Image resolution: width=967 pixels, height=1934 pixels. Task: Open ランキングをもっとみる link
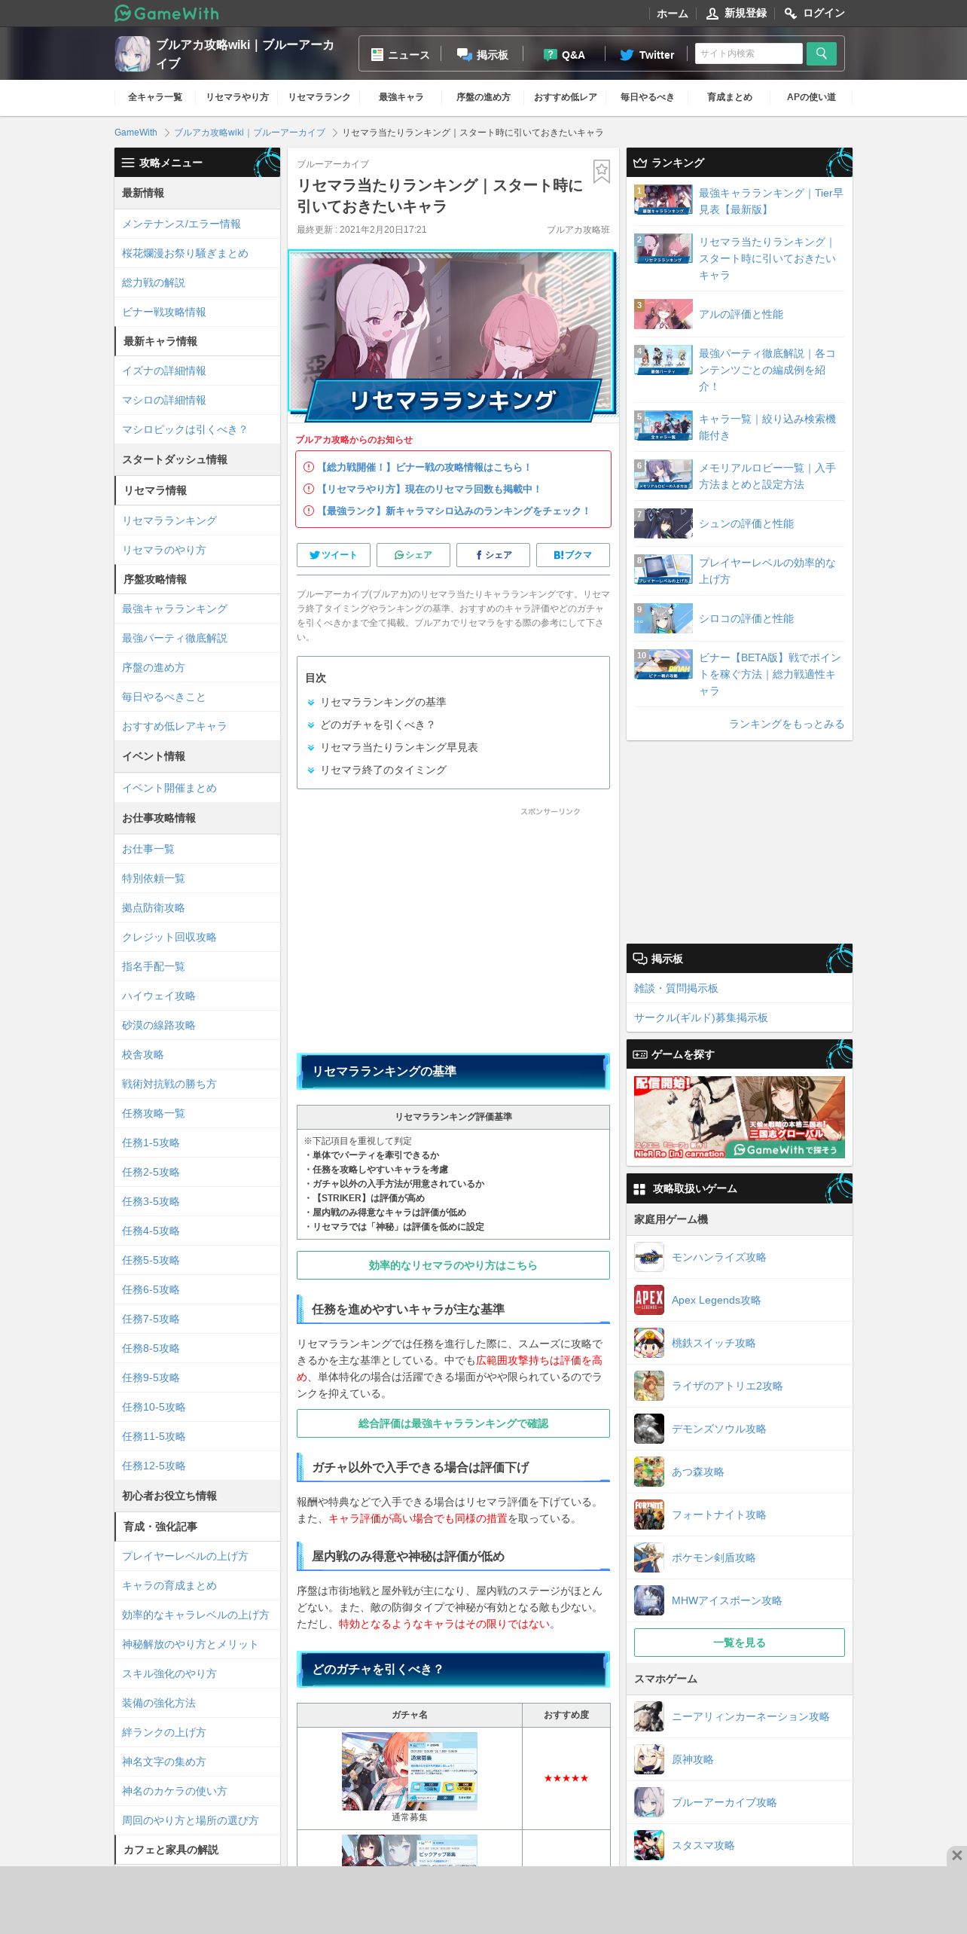pos(786,724)
